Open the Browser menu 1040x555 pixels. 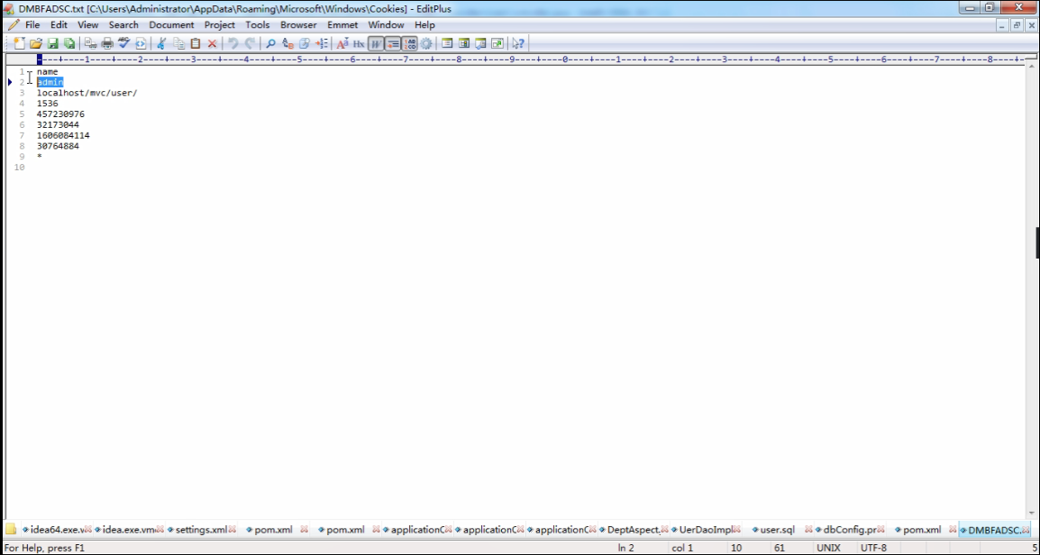click(x=298, y=25)
